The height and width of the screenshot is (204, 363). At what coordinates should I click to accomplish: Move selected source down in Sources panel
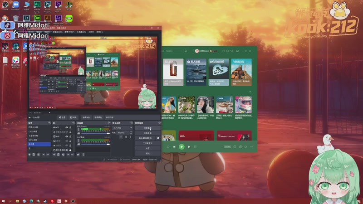click(73, 155)
